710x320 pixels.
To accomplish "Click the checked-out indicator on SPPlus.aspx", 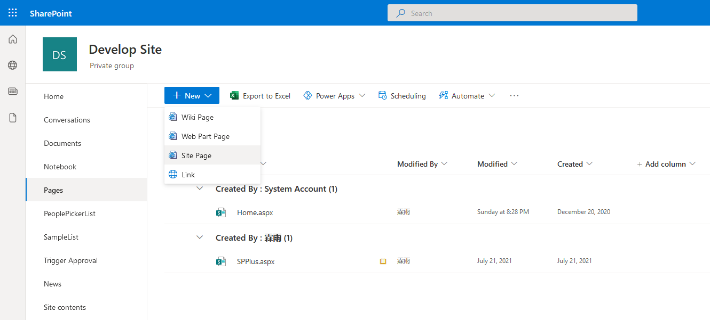I will [383, 261].
